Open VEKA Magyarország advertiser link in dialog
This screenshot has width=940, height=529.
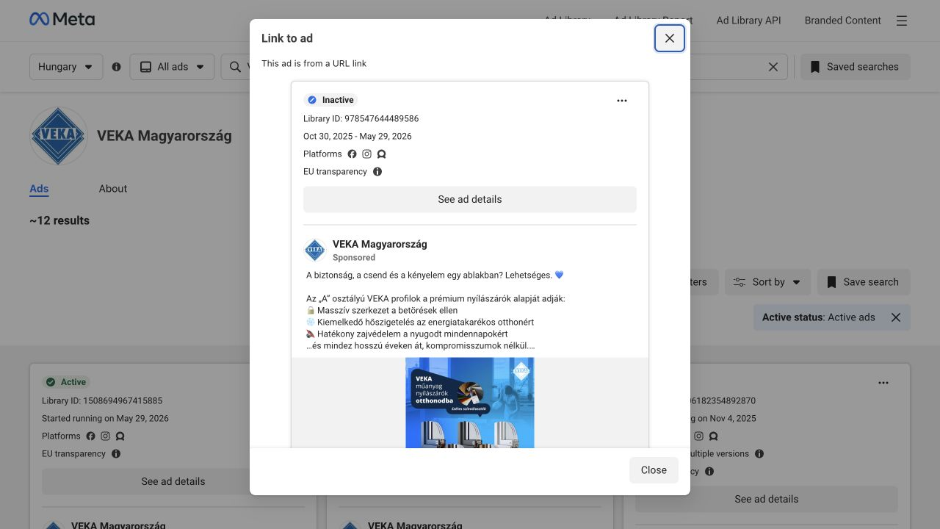click(x=380, y=244)
